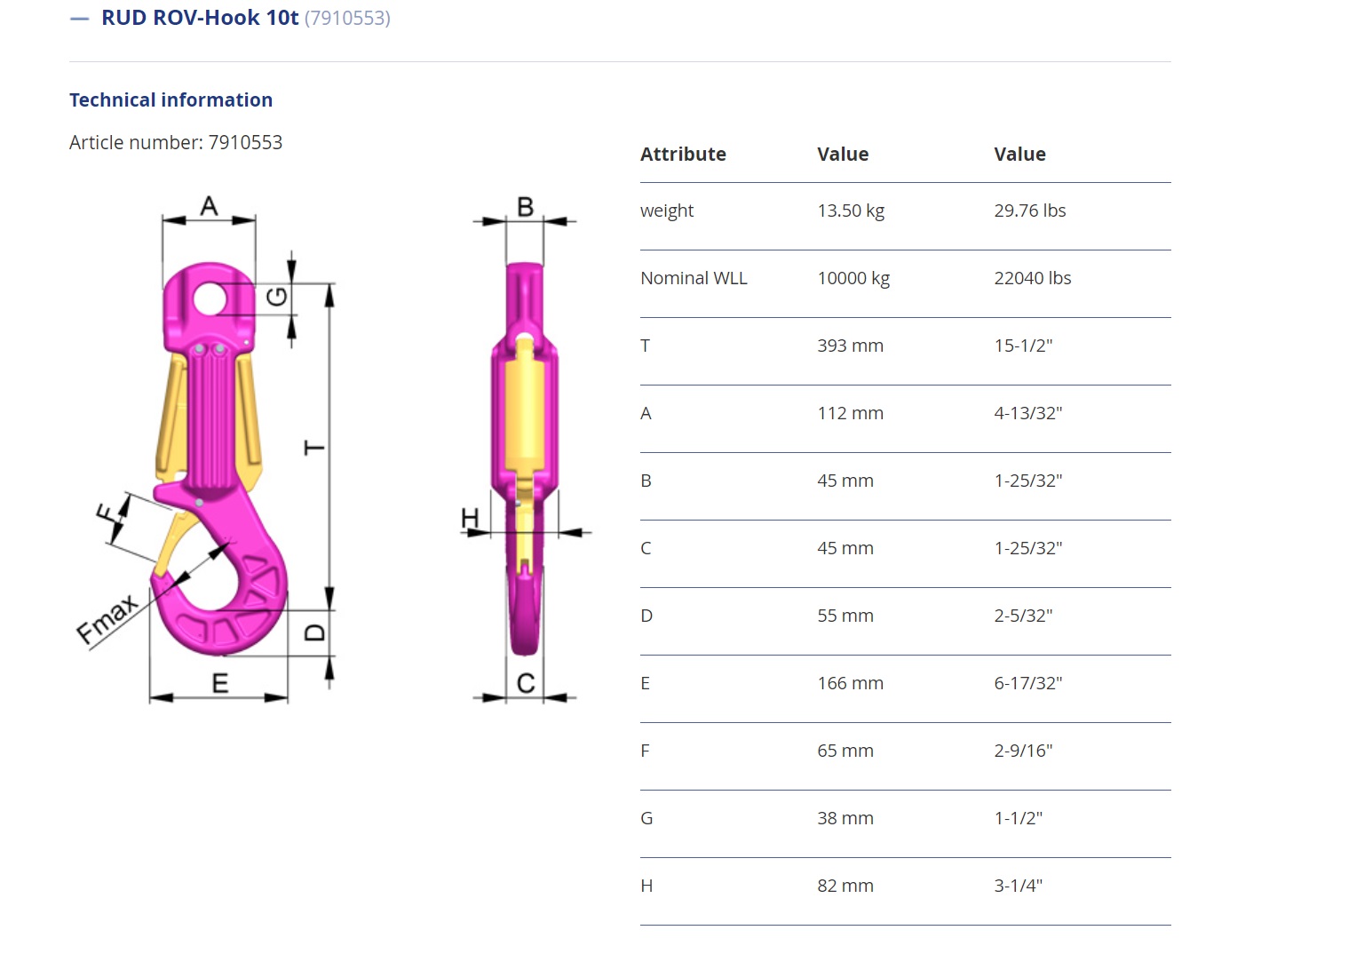Select the 1-1/2" value in row G
This screenshot has height=954, width=1364.
1018,819
